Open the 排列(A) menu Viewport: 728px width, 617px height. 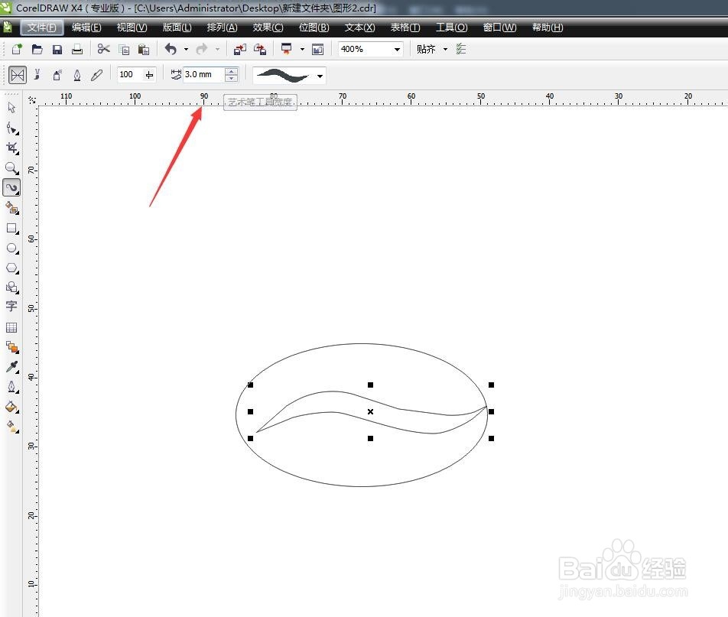click(x=222, y=28)
